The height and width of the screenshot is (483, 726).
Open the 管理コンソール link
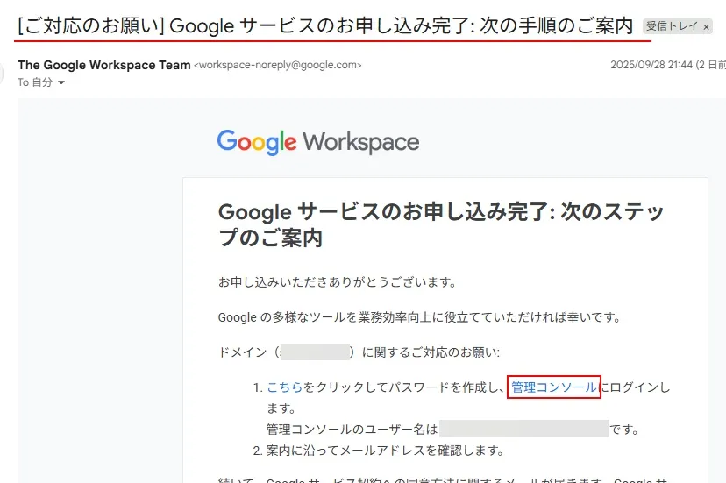tap(554, 387)
